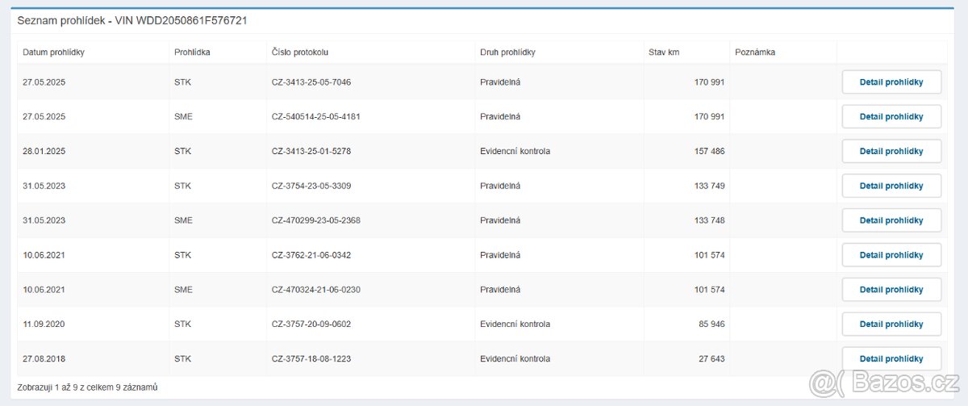Open Detail prohlídky for protocol CZ-3413-25-05-7046
Viewport: 968px width, 406px height.
pos(891,82)
